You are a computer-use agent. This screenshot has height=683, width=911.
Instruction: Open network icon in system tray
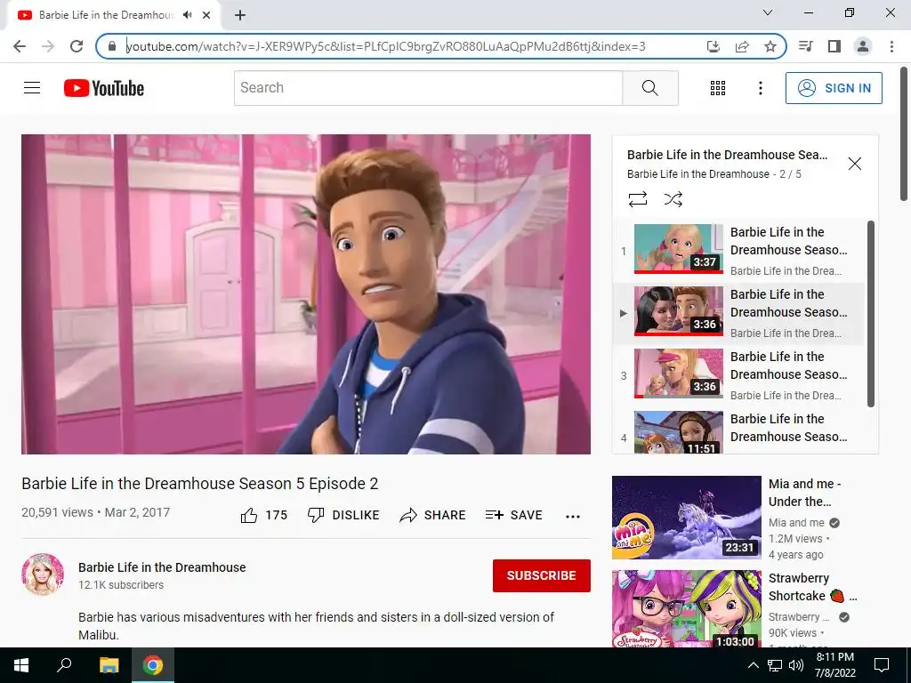coord(775,665)
